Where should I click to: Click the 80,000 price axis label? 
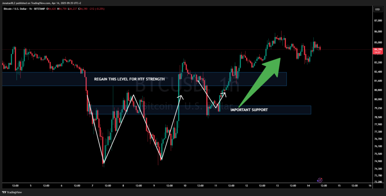click(x=377, y=99)
